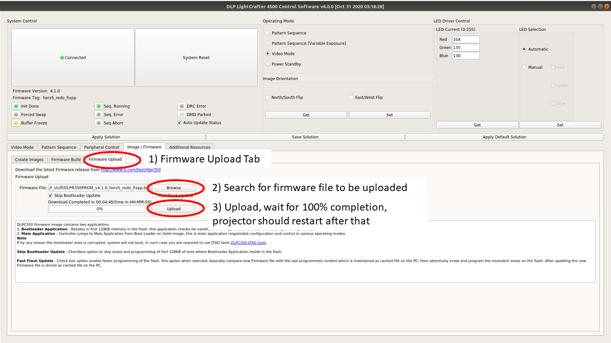Click Get under LED Driver Control
Viewport: 611px width, 343px height.
477,125
